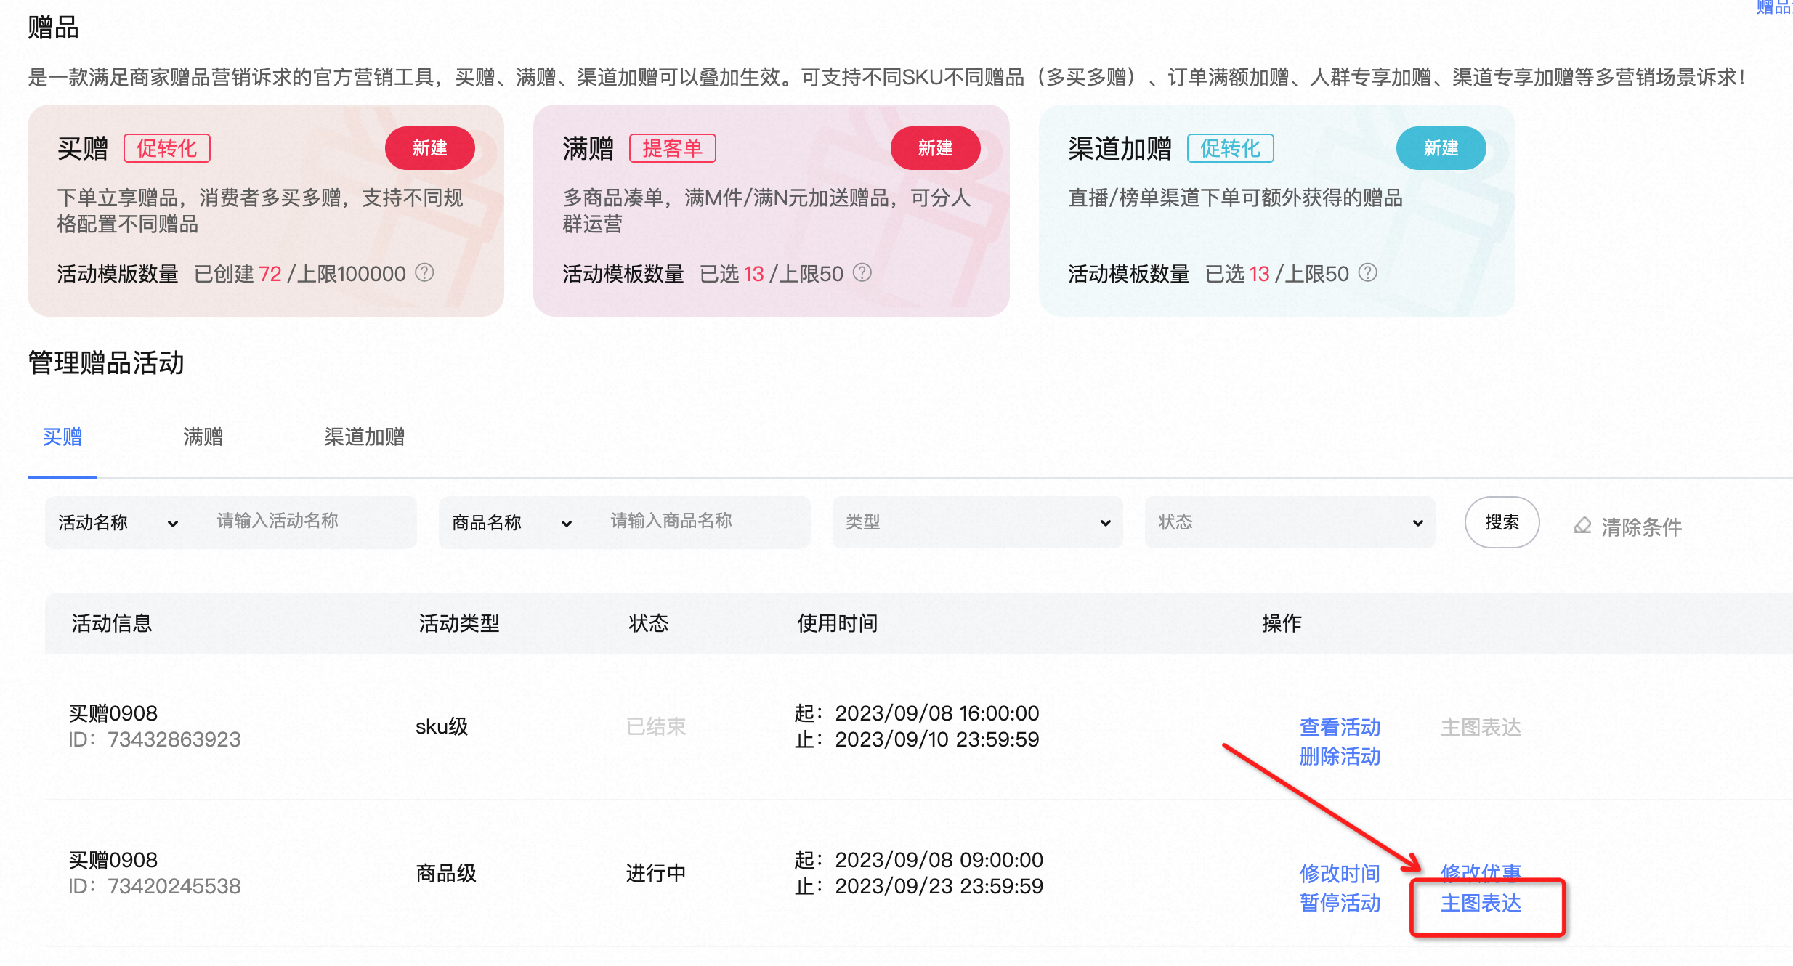Screen dimensions: 1793x966
Task: Click the 促转化 tag on 买赠 card
Action: [x=167, y=148]
